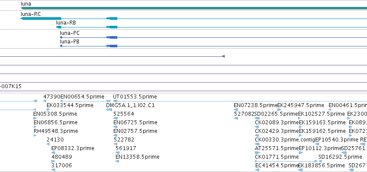Open CK00330.3prime.contig label
This screenshot has height=172, width=367.
(x=285, y=140)
